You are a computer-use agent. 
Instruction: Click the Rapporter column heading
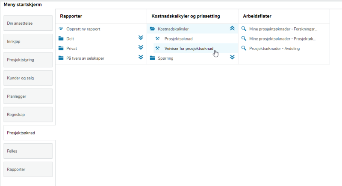click(x=71, y=16)
